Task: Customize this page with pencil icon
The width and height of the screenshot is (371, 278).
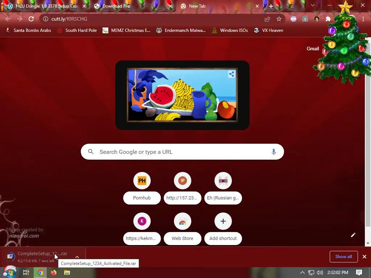Action: pyautogui.click(x=353, y=235)
